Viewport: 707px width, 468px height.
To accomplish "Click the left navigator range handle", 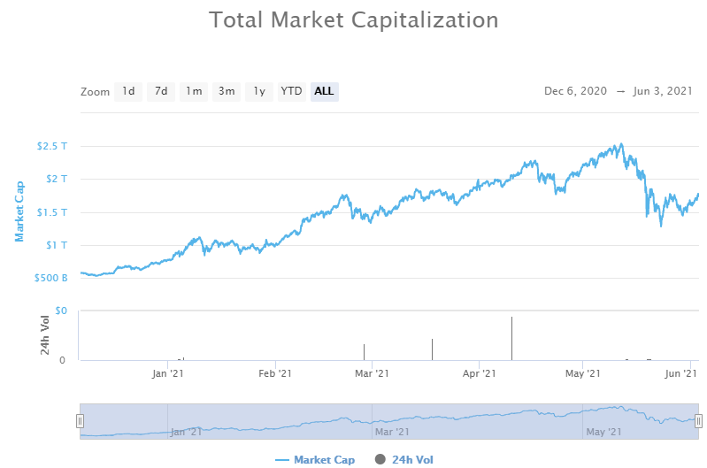I will [x=80, y=421].
